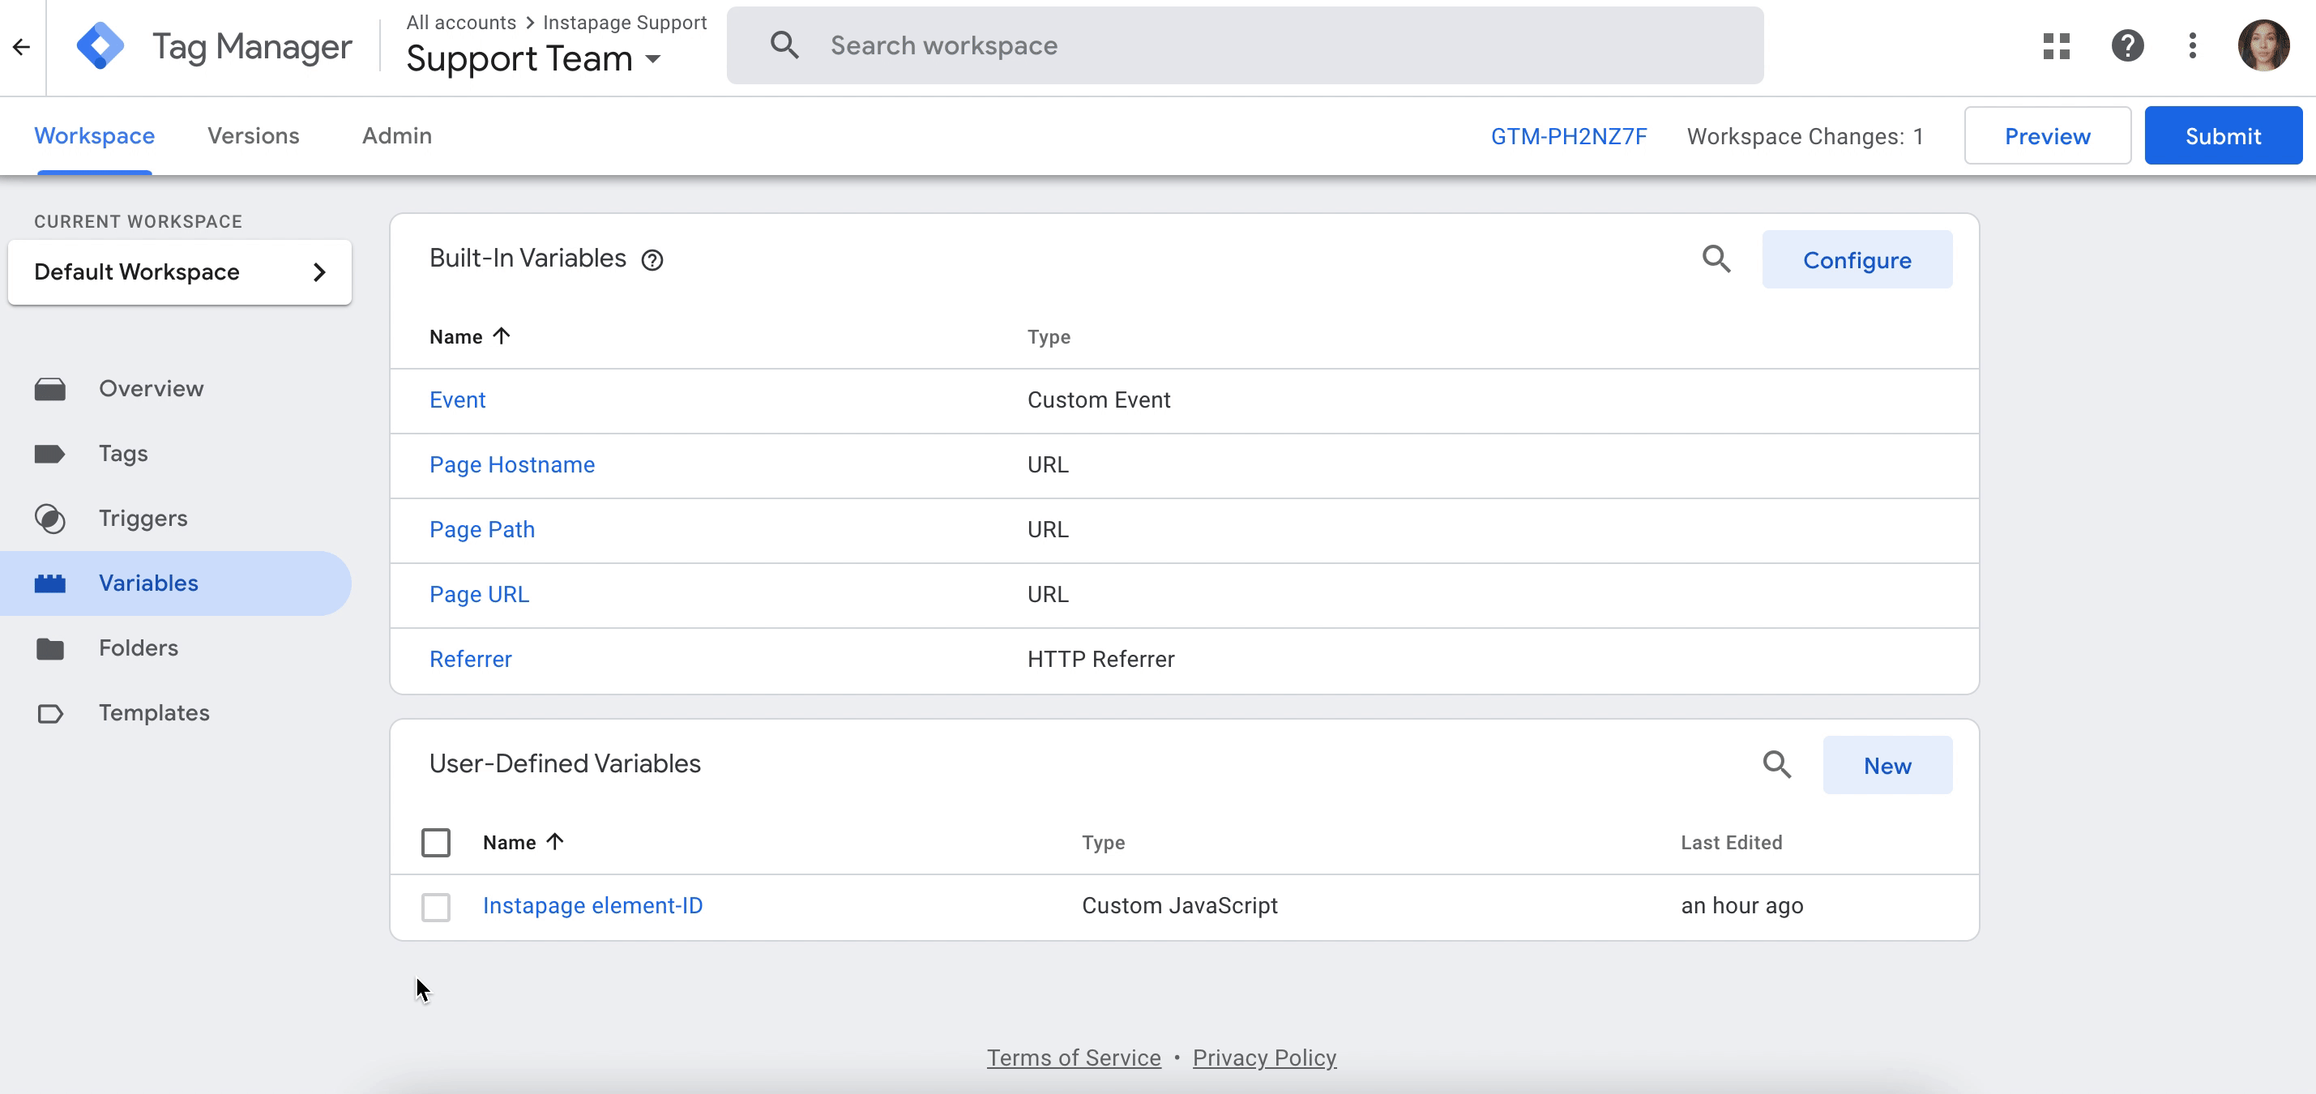
Task: Check the Instapage element-ID checkbox
Action: point(436,906)
